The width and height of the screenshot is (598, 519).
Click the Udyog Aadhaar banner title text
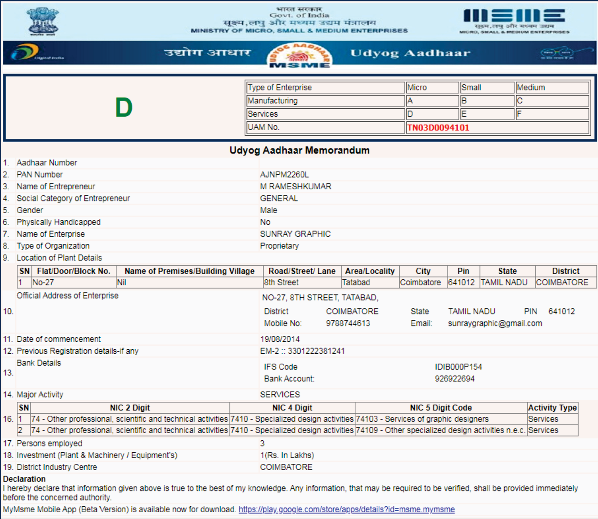coord(412,52)
